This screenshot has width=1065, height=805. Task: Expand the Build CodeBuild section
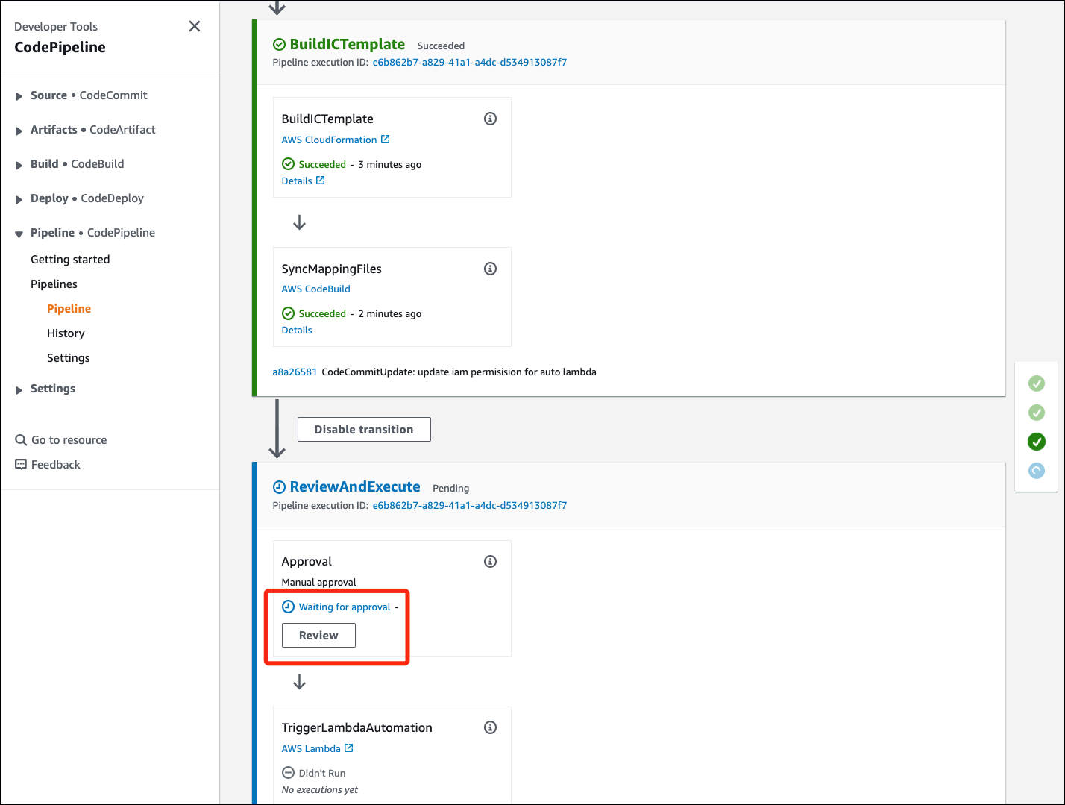click(x=19, y=165)
